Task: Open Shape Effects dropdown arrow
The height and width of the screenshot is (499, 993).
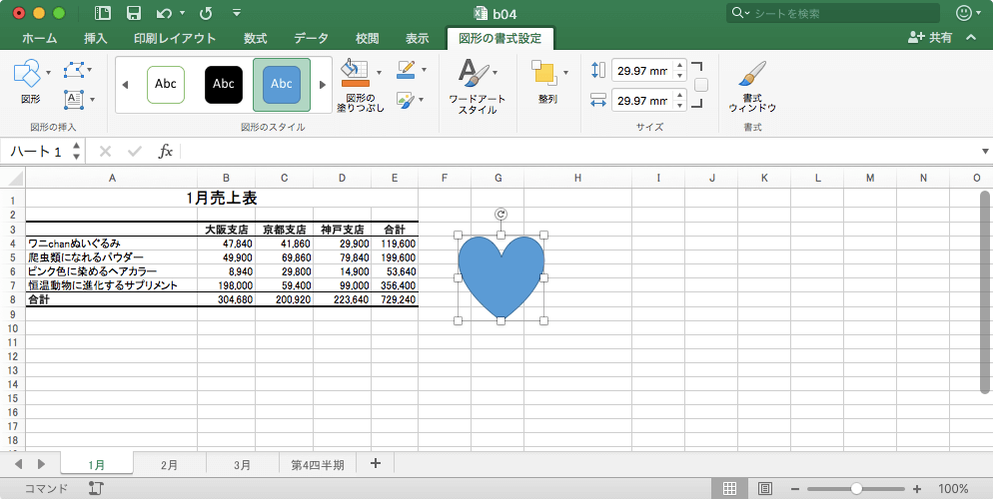Action: [x=422, y=99]
